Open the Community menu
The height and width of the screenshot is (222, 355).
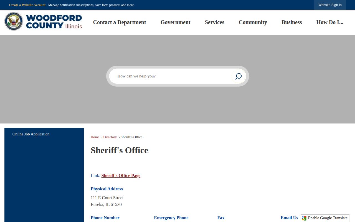pos(253,22)
